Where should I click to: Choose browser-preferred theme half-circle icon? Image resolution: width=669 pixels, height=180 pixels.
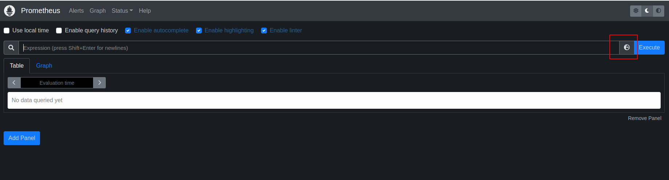click(x=658, y=11)
